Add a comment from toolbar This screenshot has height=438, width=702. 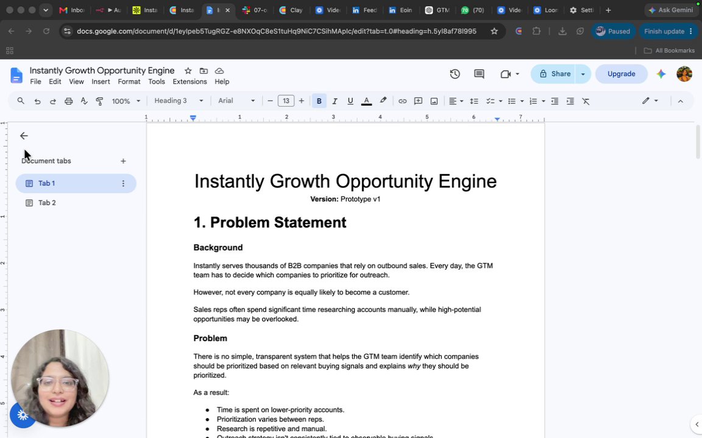click(x=418, y=101)
